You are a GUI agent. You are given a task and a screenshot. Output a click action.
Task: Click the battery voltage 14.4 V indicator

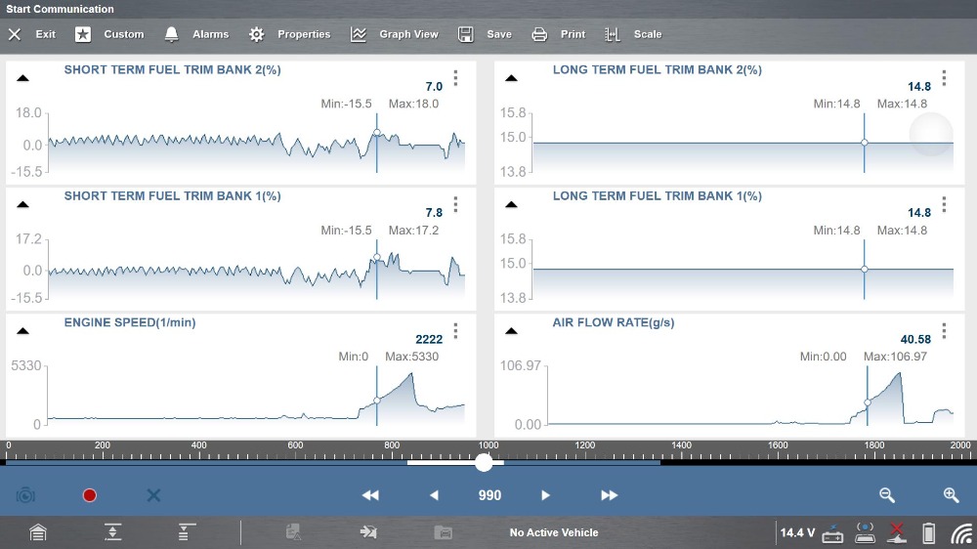pyautogui.click(x=796, y=532)
